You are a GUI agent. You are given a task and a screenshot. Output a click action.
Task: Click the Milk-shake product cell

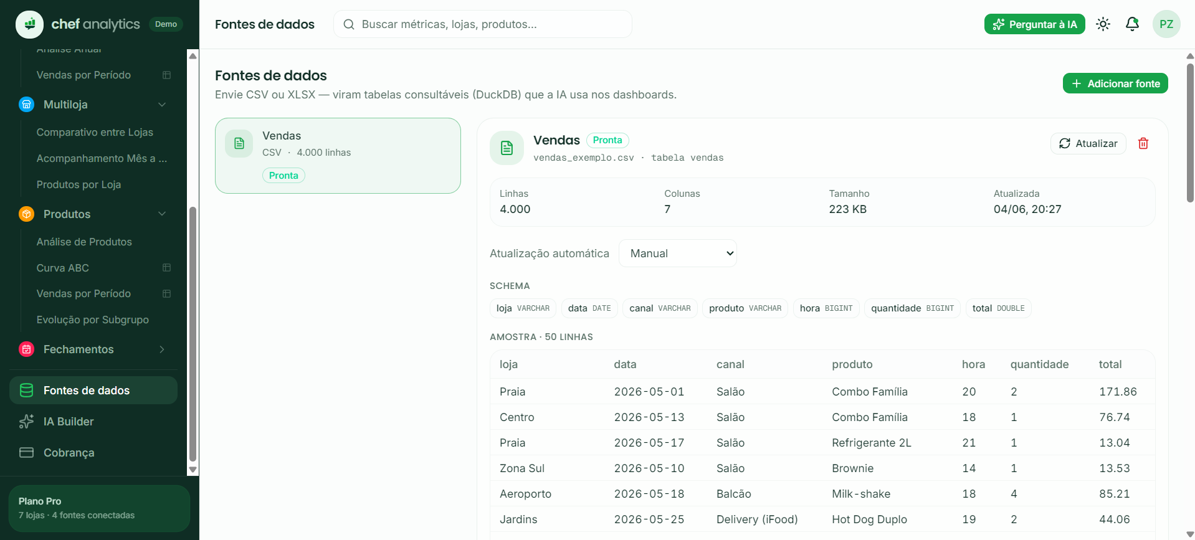(x=861, y=494)
